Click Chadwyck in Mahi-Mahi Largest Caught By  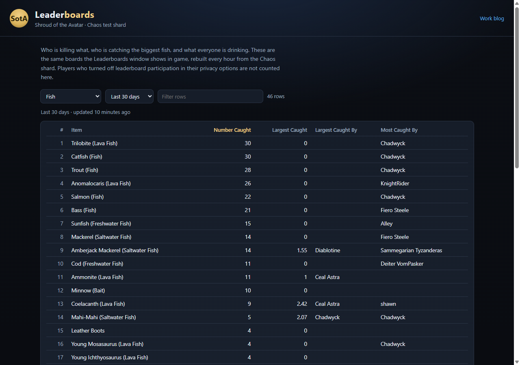(x=327, y=317)
